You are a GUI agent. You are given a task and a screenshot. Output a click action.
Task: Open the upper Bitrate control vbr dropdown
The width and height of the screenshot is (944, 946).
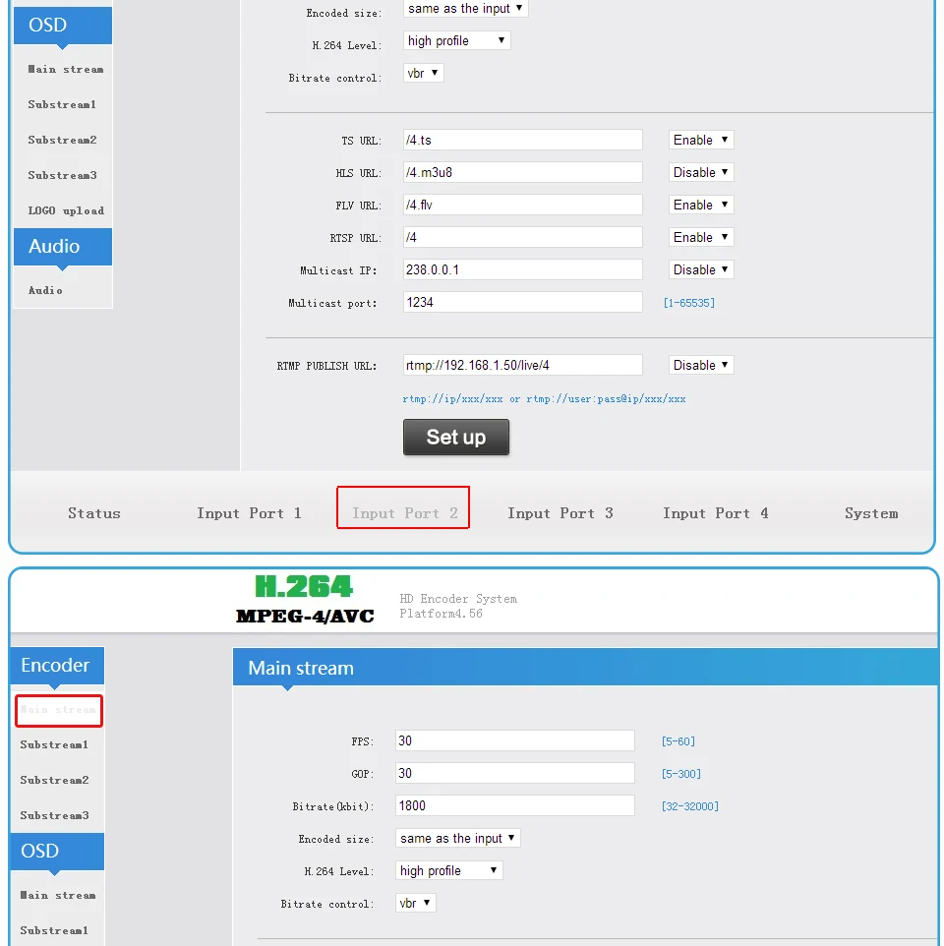[423, 73]
